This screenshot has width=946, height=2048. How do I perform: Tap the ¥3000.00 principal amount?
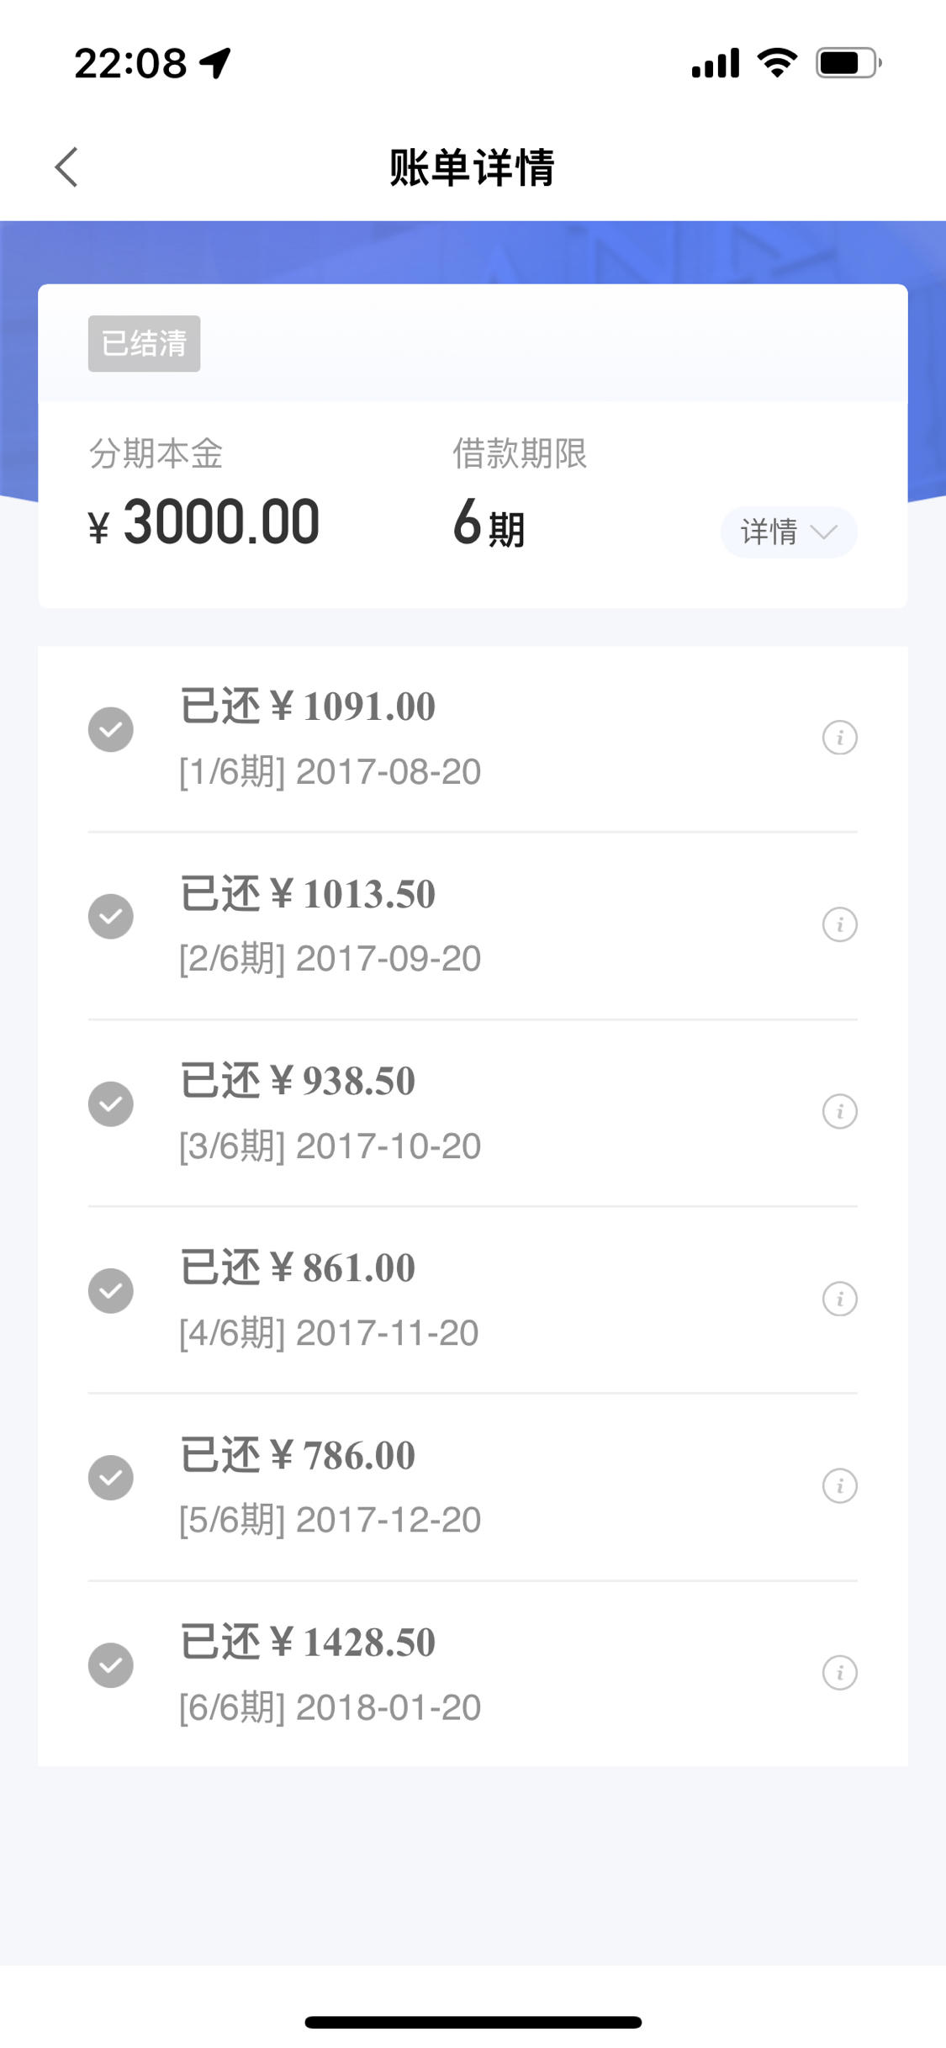coord(203,522)
